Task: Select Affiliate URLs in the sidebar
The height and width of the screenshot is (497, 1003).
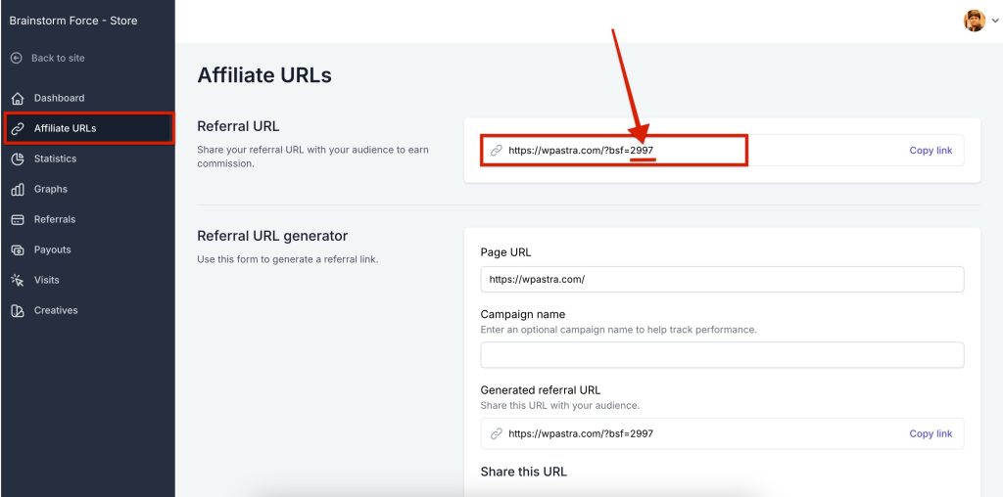Action: pyautogui.click(x=87, y=128)
